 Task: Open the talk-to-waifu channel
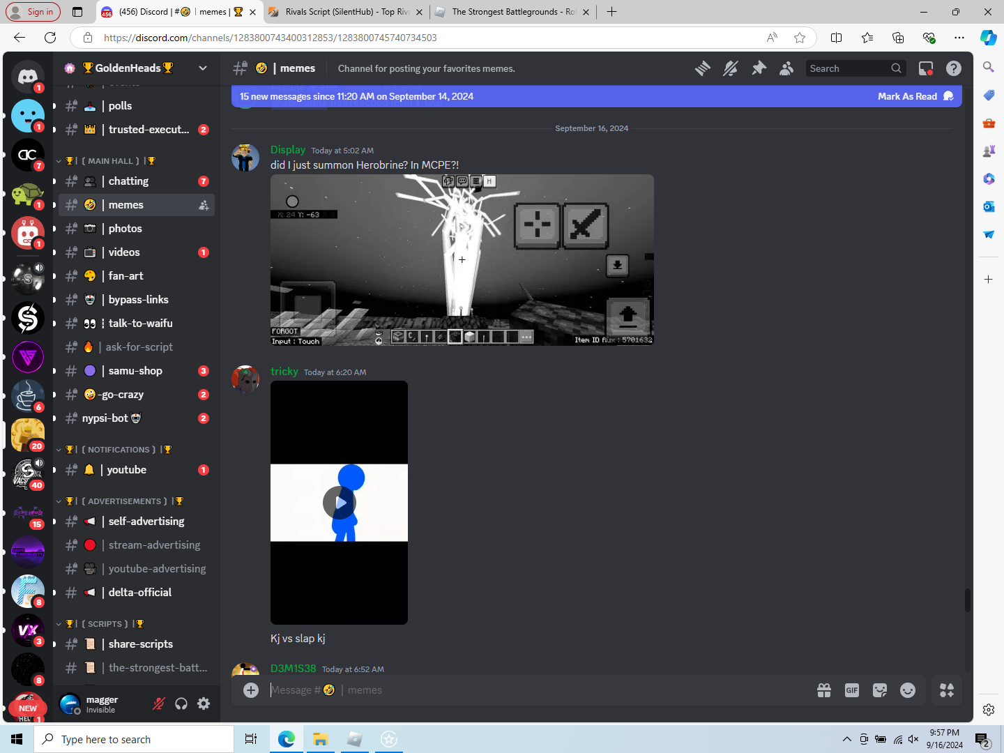137,324
